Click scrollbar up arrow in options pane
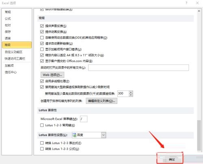Viewport: 203px width, 164px height. [x=199, y=11]
